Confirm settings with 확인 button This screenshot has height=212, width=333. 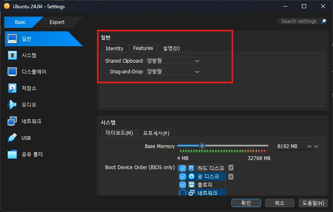click(x=246, y=203)
